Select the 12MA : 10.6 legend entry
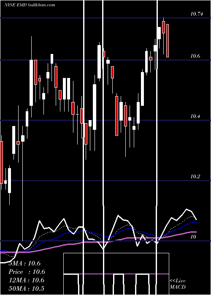This screenshot has height=295, width=211. (x=27, y=280)
